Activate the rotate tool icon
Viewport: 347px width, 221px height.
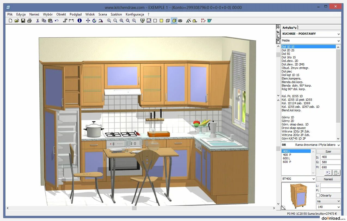94,21
